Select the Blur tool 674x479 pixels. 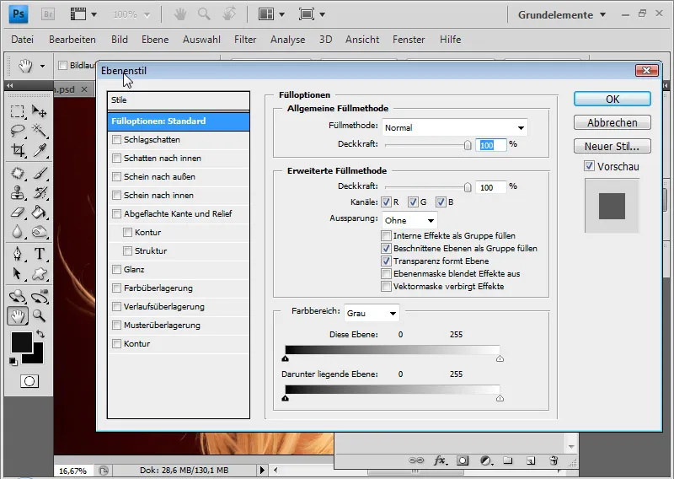(17, 232)
